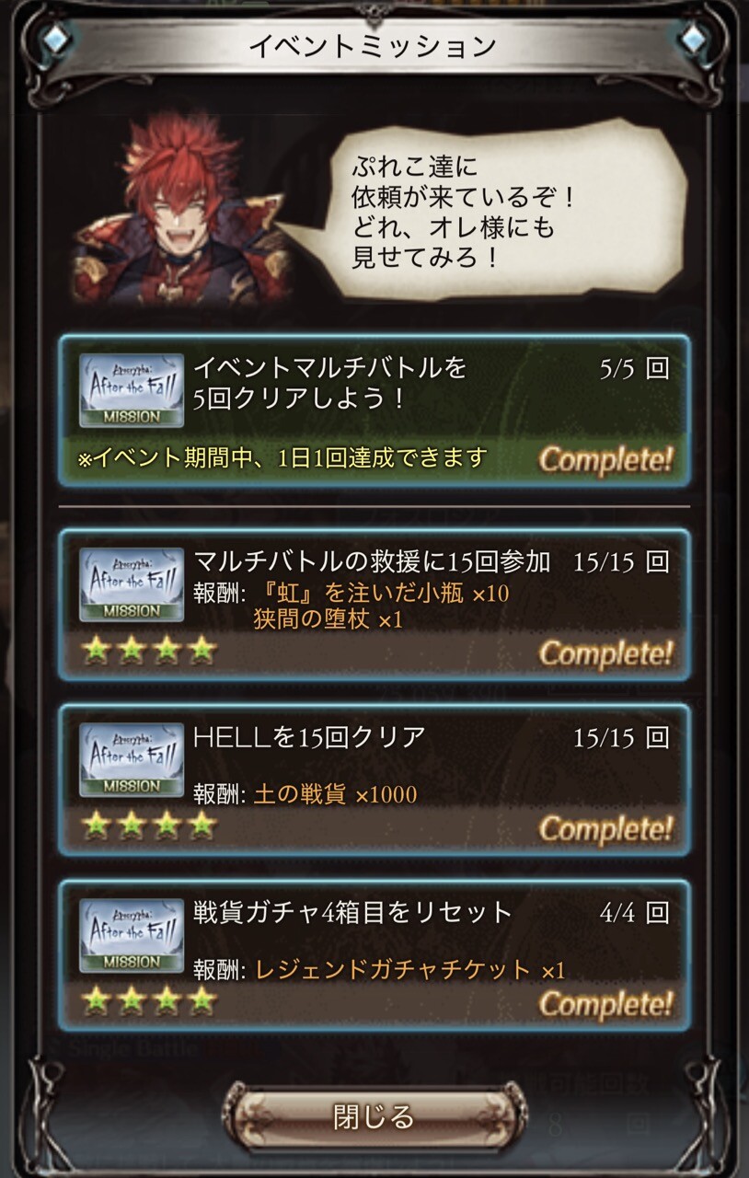Image resolution: width=749 pixels, height=1178 pixels.
Task: Select the four-star rating on 救援 mission
Action: tap(149, 651)
